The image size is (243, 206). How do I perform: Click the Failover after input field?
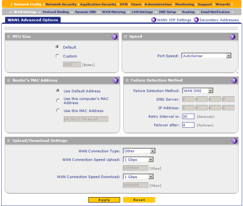pyautogui.click(x=188, y=125)
